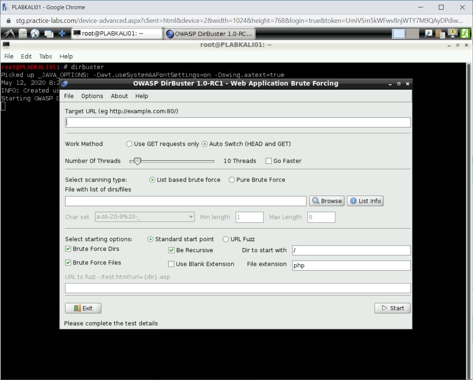This screenshot has width=473, height=380.
Task: Click the help monitor icon in the tray
Action: pos(452,33)
